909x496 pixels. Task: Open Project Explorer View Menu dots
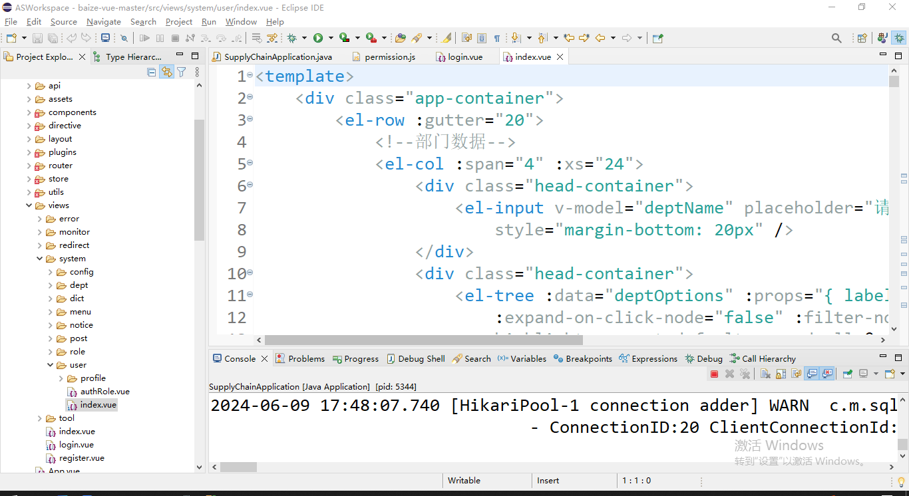(197, 72)
